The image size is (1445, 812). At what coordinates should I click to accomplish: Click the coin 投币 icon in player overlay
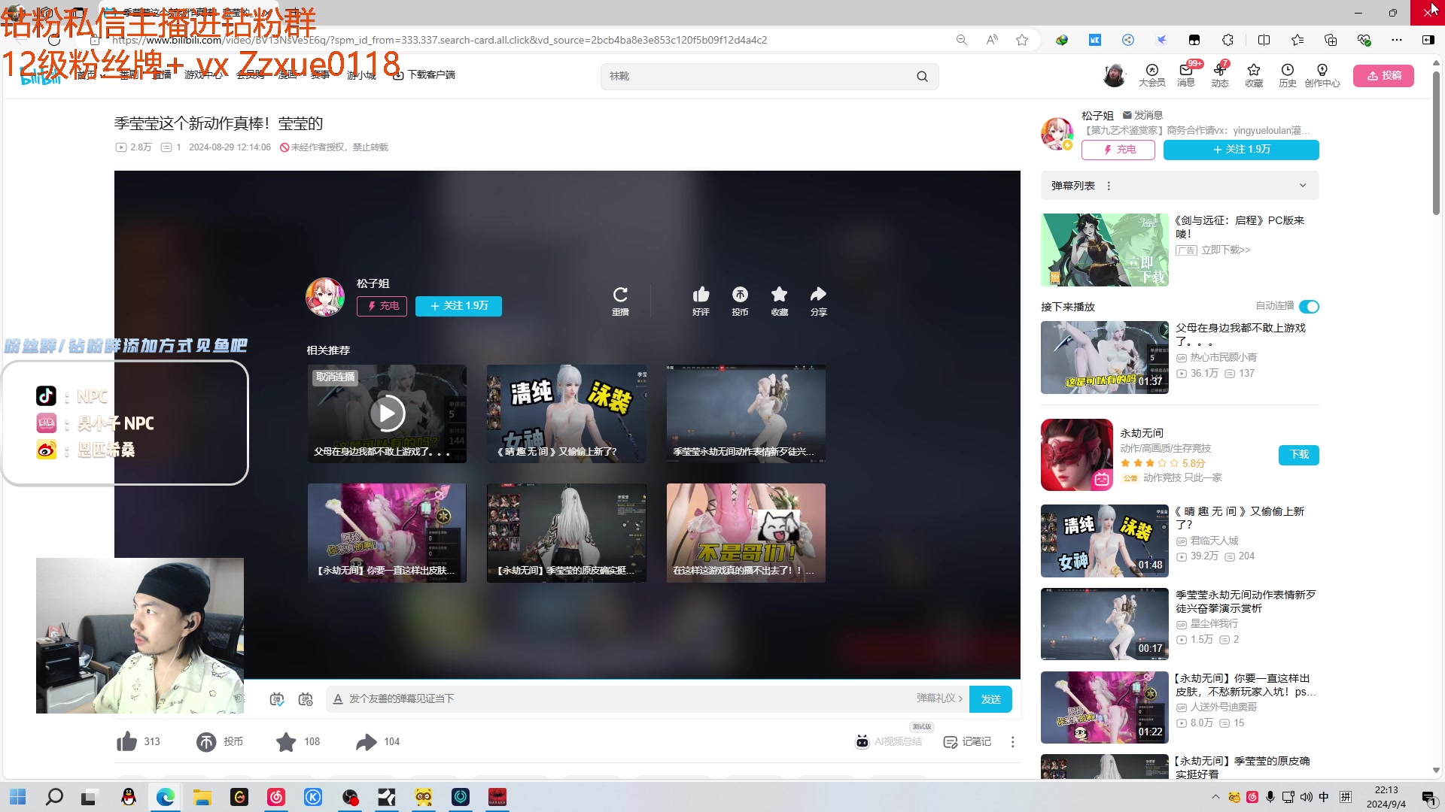pos(740,294)
